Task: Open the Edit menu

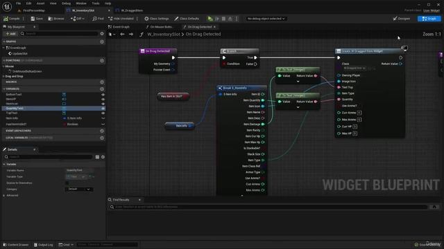Action: click(28, 3)
